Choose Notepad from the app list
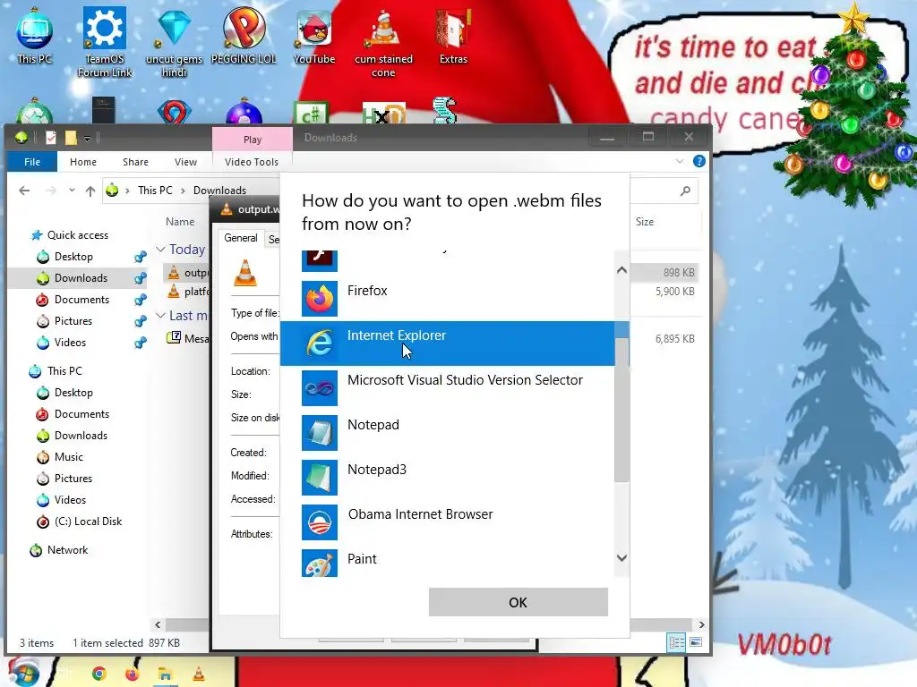 tap(448, 432)
